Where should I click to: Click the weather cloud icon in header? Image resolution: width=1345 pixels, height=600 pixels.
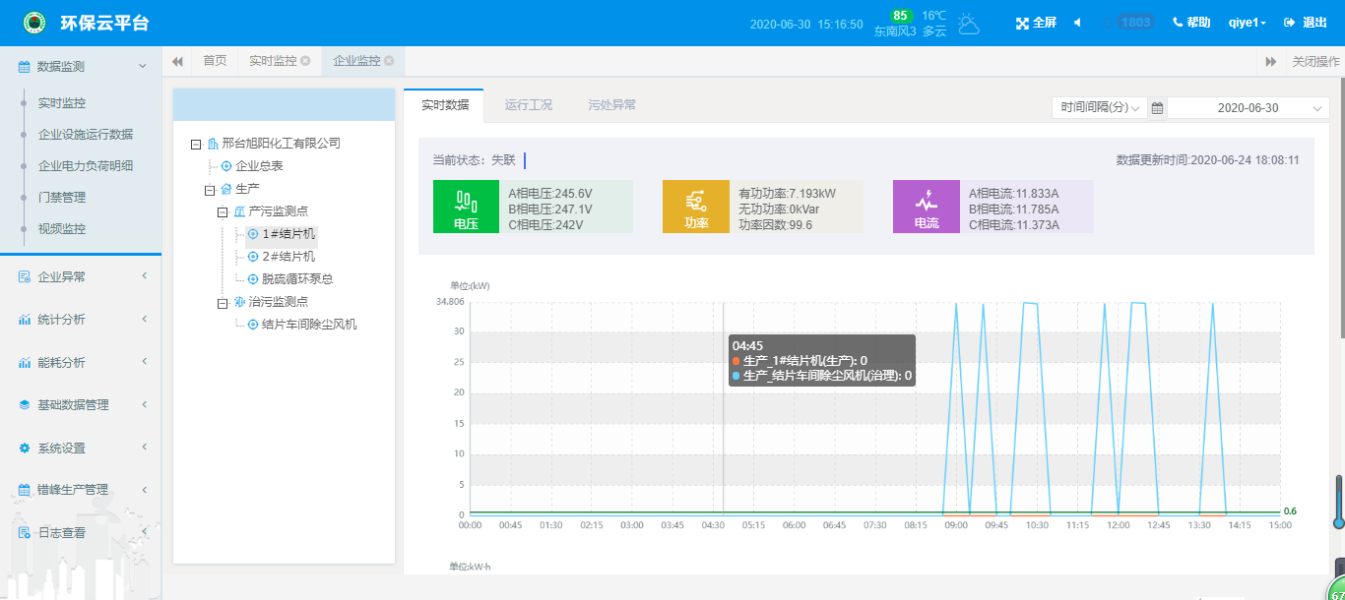click(969, 24)
